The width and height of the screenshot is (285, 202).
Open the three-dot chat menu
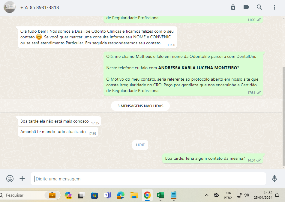click(274, 7)
